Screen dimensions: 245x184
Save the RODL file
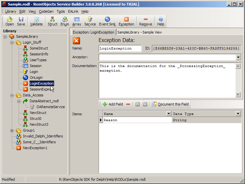[21, 21]
